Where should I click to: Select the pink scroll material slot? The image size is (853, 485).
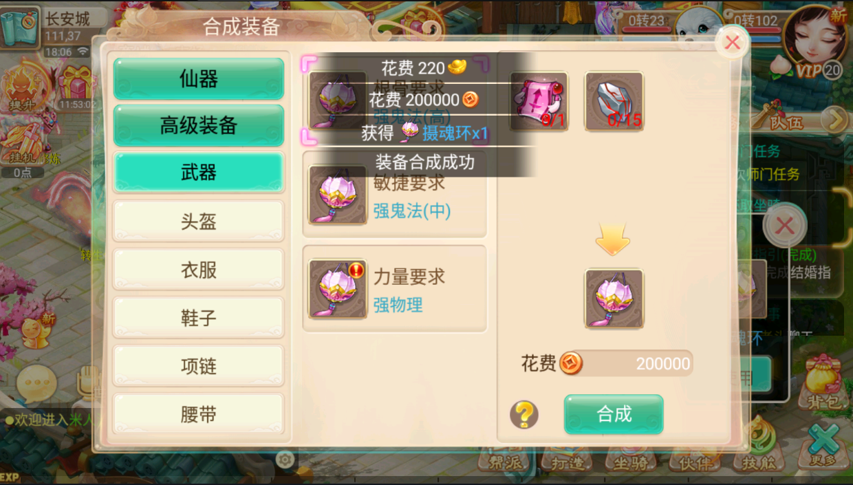pos(539,102)
